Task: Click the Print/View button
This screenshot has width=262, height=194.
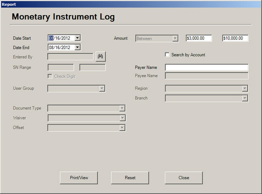Action: (79, 178)
